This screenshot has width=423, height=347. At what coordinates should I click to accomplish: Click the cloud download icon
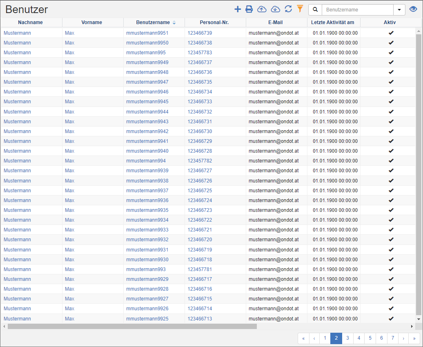tap(276, 9)
